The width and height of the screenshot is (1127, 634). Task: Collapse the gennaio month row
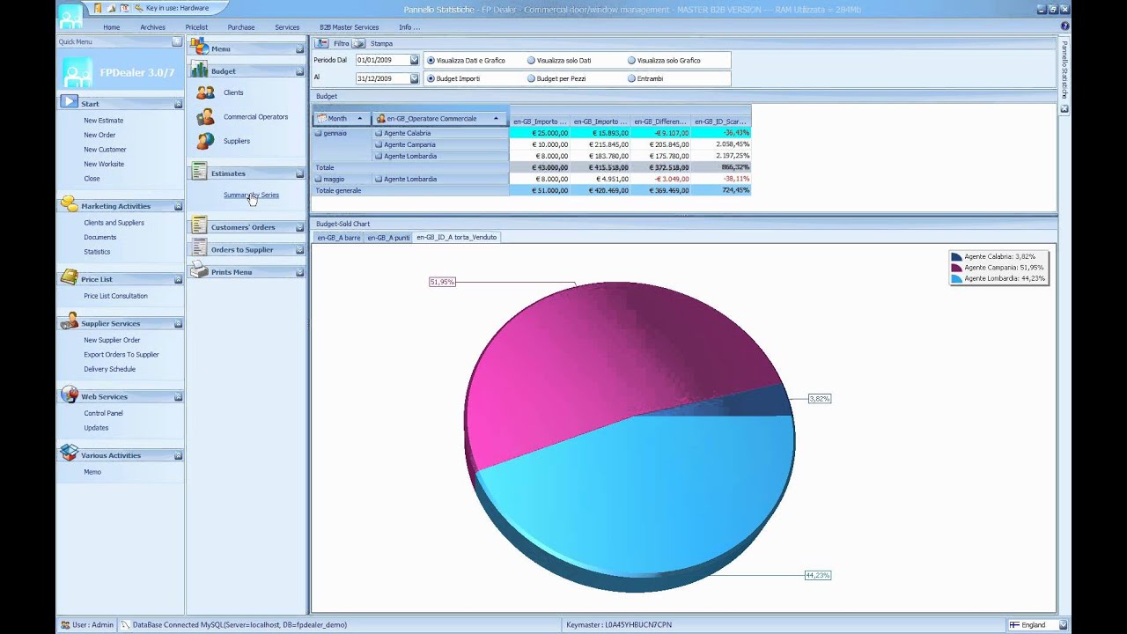click(x=319, y=133)
